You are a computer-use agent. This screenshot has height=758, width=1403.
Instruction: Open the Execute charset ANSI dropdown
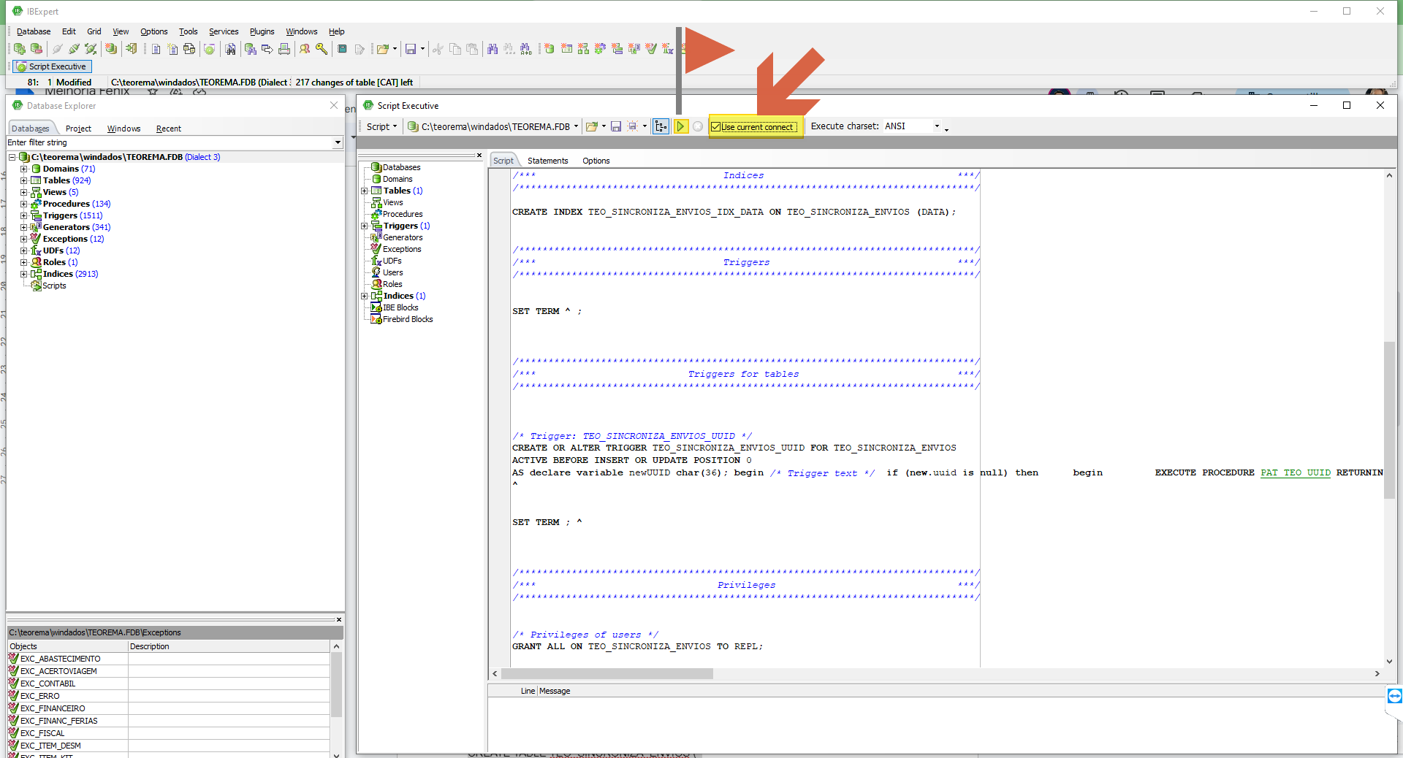pos(937,126)
